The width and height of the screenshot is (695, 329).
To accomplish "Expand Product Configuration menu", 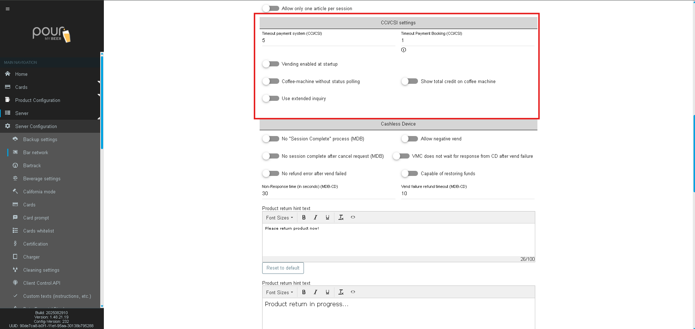I will tap(38, 100).
